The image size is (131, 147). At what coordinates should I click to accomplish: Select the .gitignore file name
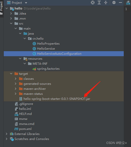(26, 104)
